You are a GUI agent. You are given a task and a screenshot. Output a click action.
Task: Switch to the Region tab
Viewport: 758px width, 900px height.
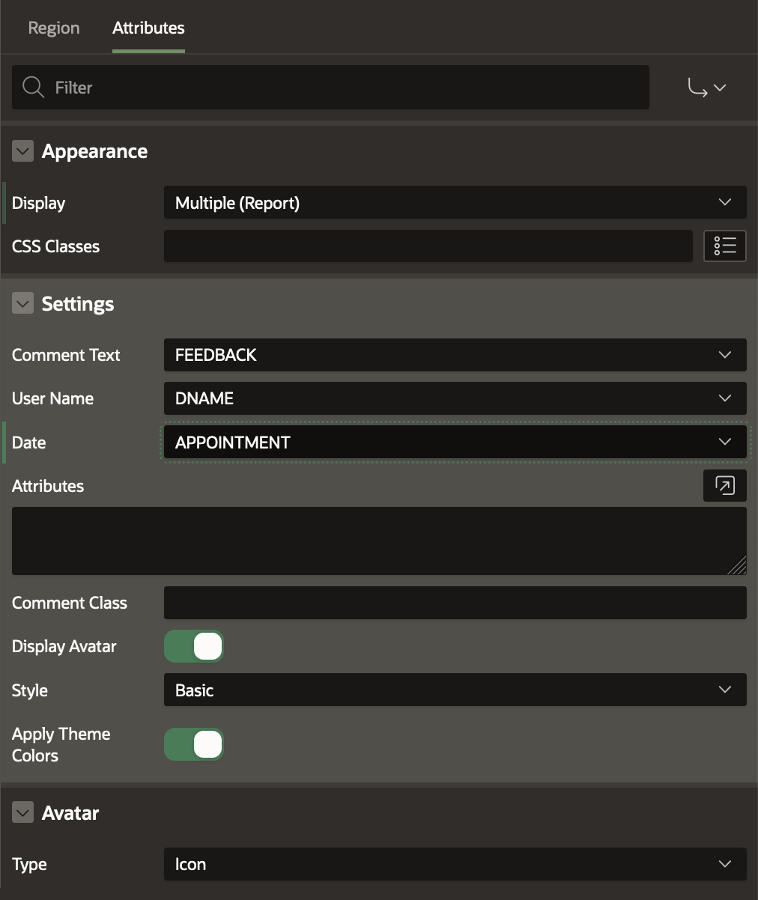pos(54,28)
